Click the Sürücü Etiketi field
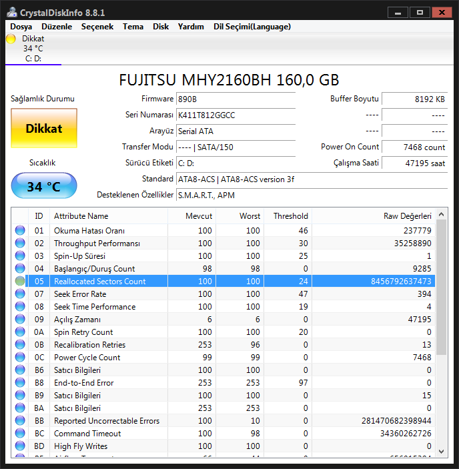The image size is (459, 469). pyautogui.click(x=236, y=163)
